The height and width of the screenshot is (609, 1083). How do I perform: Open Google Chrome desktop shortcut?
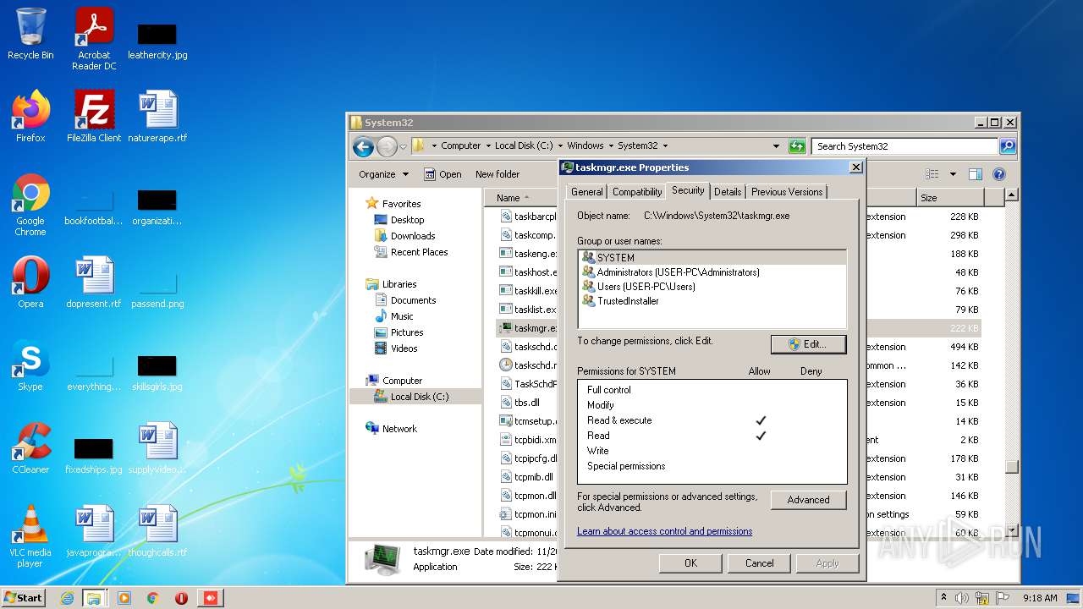[30, 204]
